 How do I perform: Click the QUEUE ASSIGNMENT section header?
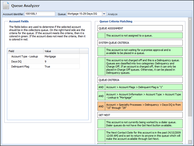point(140,28)
